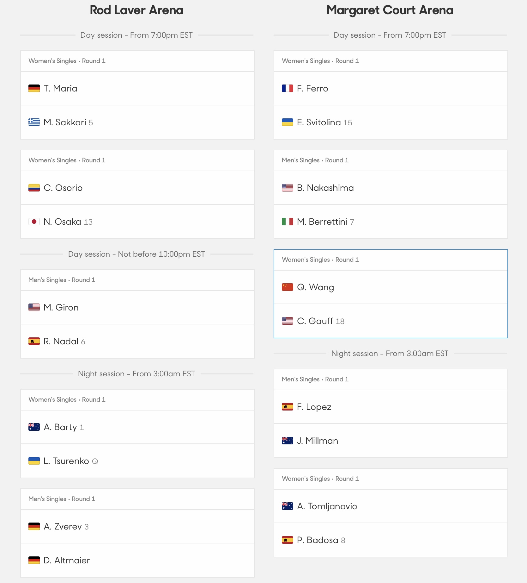This screenshot has height=583, width=527.
Task: Open the Wang vs Gauff match card header
Action: (391, 260)
